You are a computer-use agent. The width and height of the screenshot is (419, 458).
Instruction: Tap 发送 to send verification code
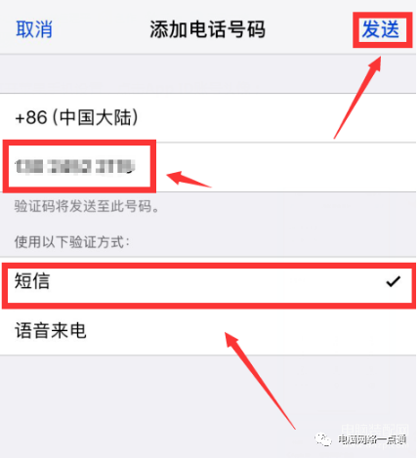[x=381, y=29]
